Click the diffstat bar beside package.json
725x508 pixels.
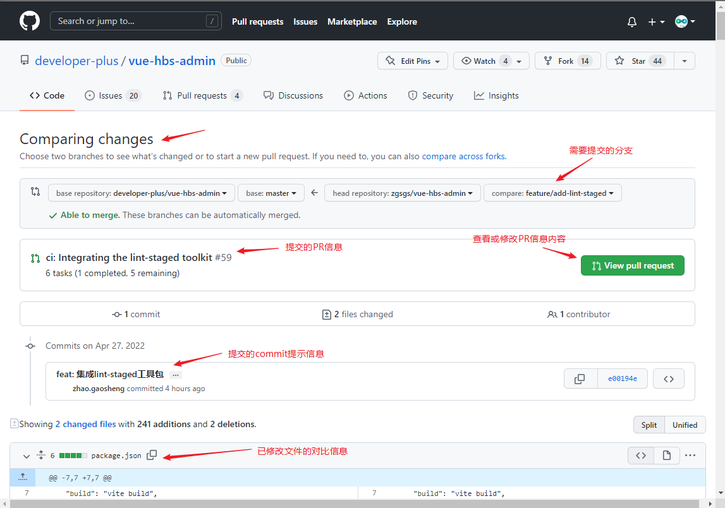[73, 456]
